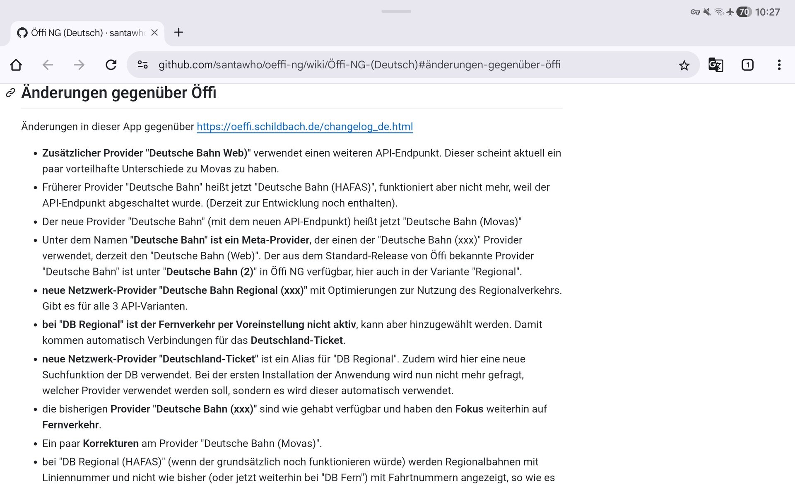The height and width of the screenshot is (497, 795).
Task: Open the oeffi.schildbach.de changelog link
Action: [305, 127]
